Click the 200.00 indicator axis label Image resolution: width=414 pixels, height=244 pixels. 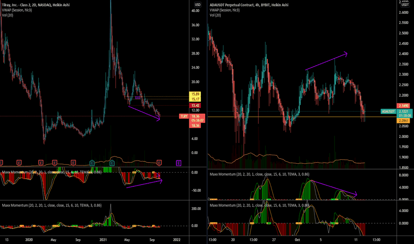pyautogui.click(x=196, y=209)
